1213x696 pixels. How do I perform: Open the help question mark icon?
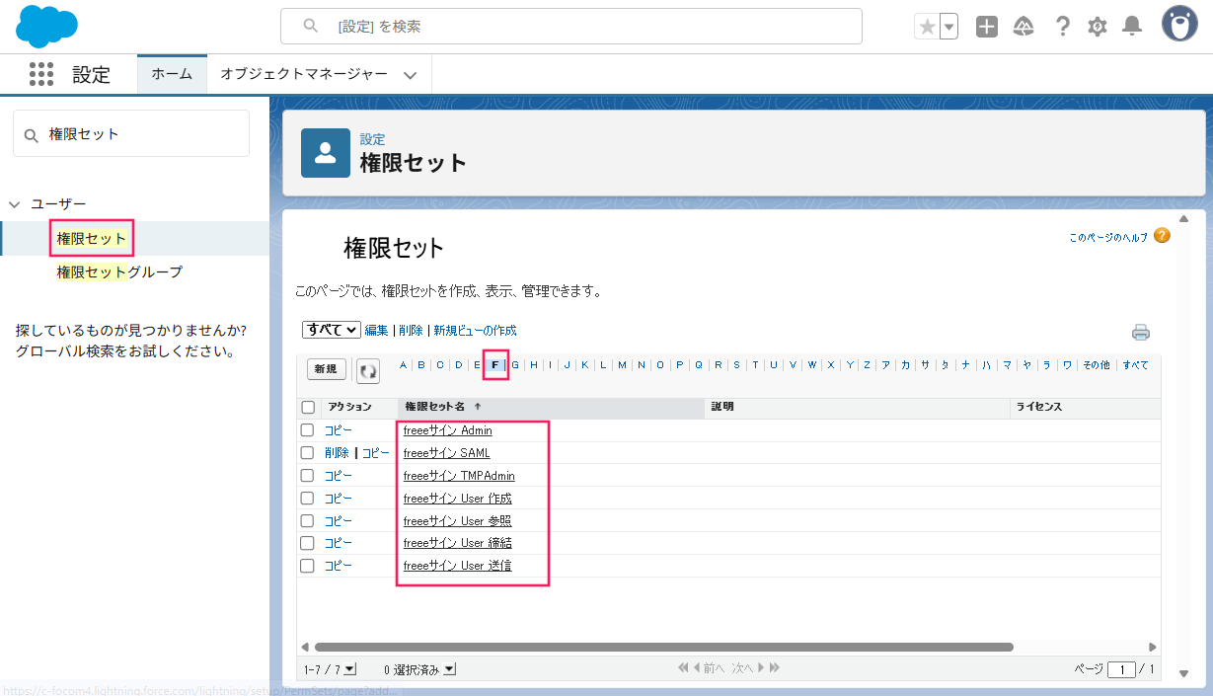1062,27
